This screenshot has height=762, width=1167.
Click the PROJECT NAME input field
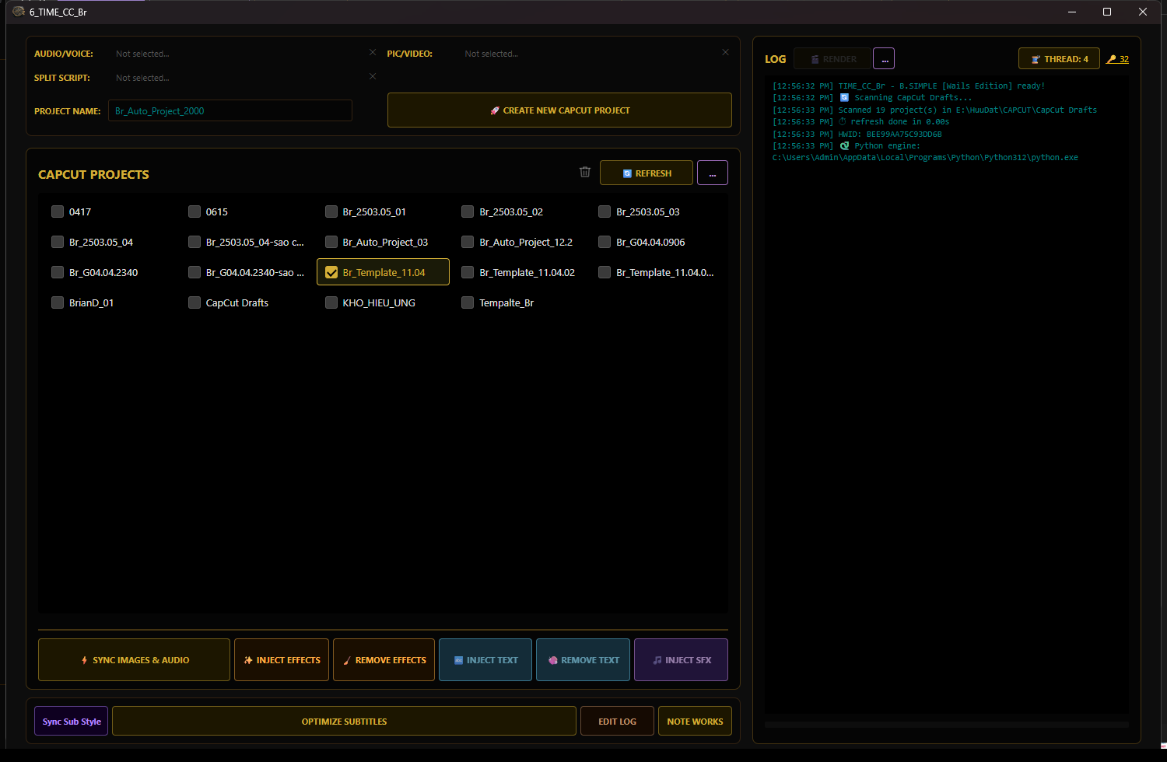230,110
